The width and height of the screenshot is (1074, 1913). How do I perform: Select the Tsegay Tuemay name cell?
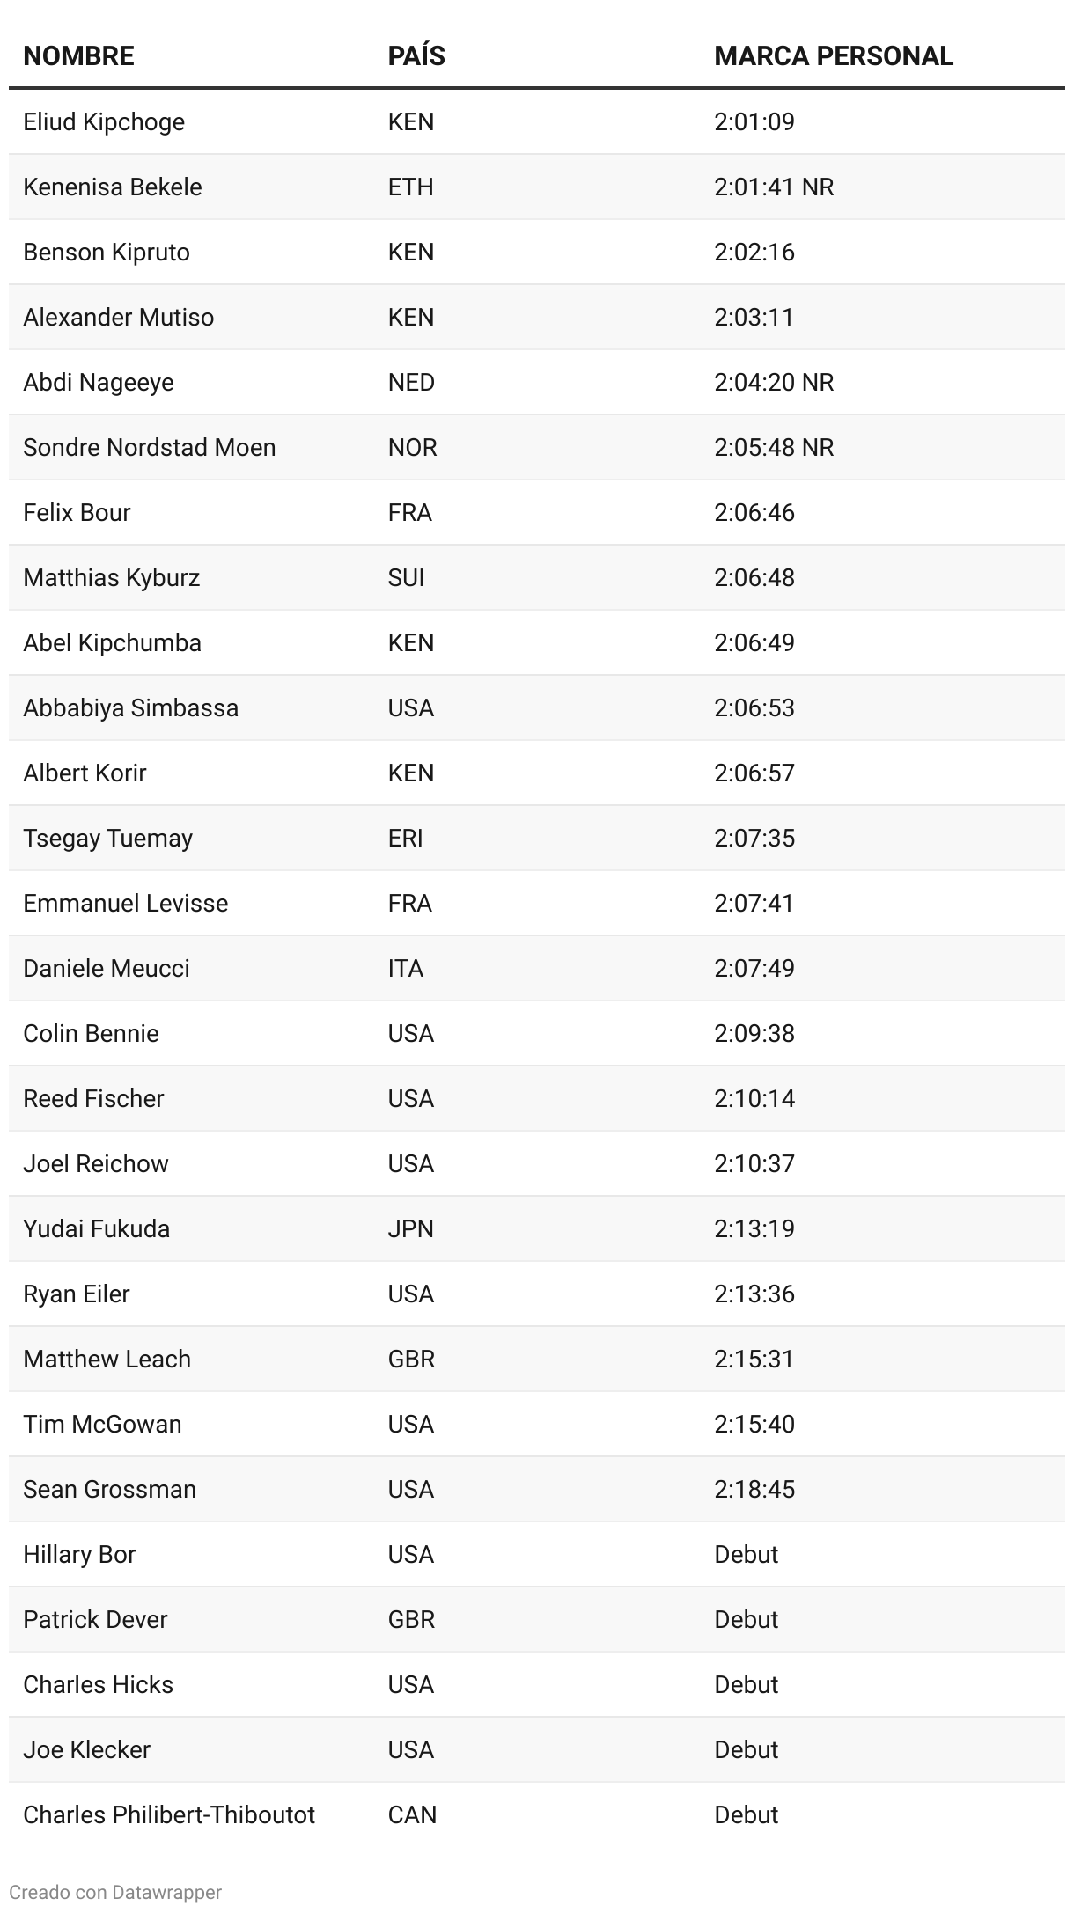(107, 838)
